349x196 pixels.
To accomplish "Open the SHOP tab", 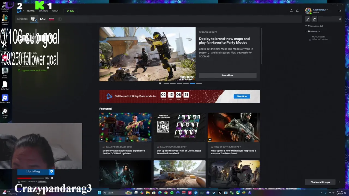I will [x=56, y=11].
